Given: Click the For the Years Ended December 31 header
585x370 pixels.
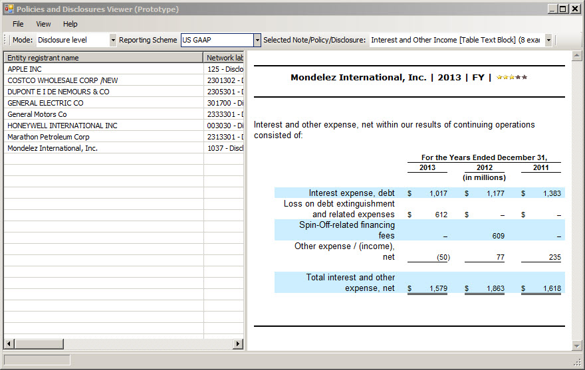Looking at the screenshot, I should (484, 157).
